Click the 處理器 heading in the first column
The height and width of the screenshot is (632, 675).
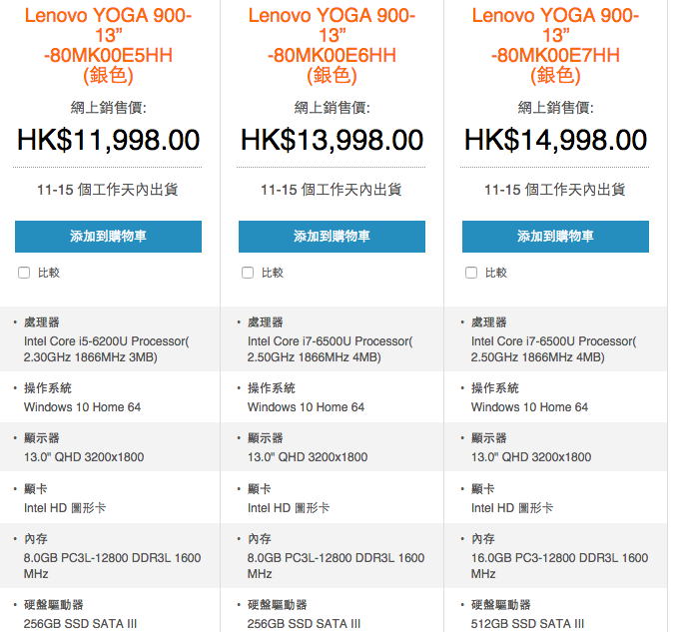[42, 322]
